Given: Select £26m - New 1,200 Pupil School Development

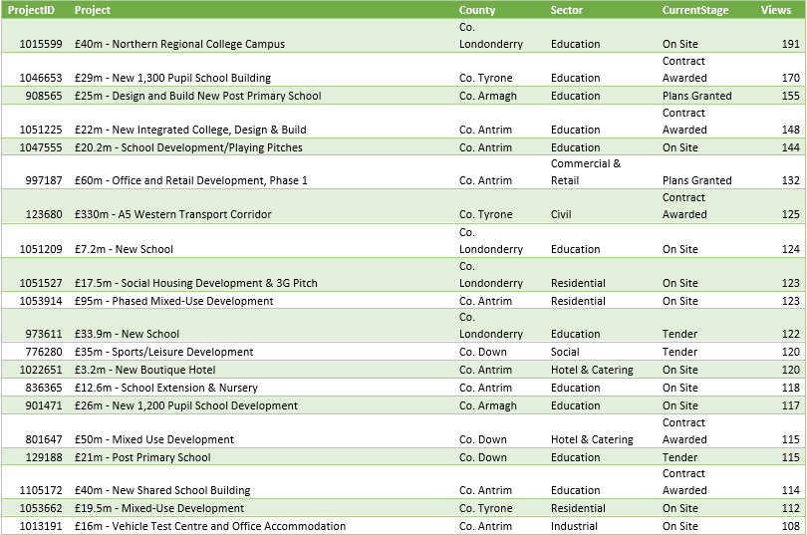Looking at the screenshot, I should [x=186, y=406].
